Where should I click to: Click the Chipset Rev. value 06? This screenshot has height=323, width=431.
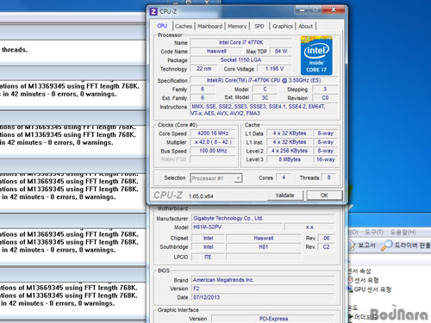pyautogui.click(x=327, y=239)
